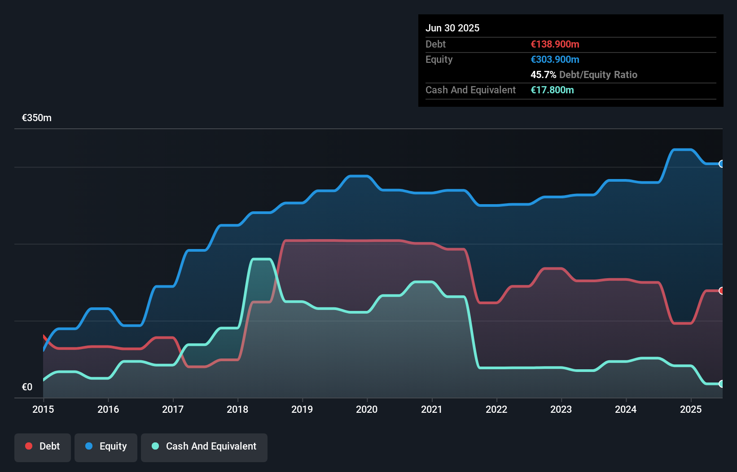Click the €0 y-axis label
The image size is (737, 472).
click(x=27, y=387)
